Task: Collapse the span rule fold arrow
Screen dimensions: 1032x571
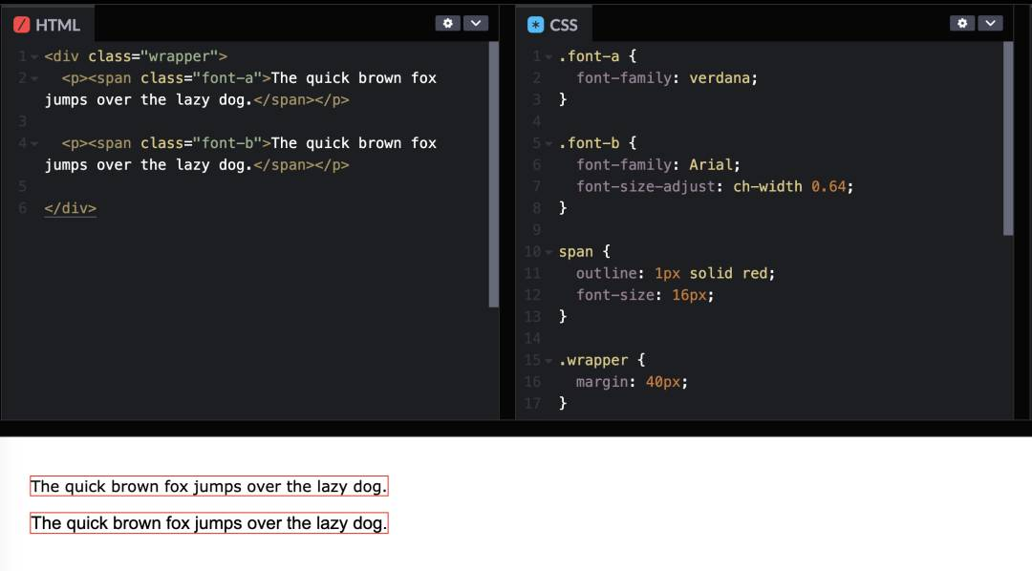Action: (x=548, y=253)
